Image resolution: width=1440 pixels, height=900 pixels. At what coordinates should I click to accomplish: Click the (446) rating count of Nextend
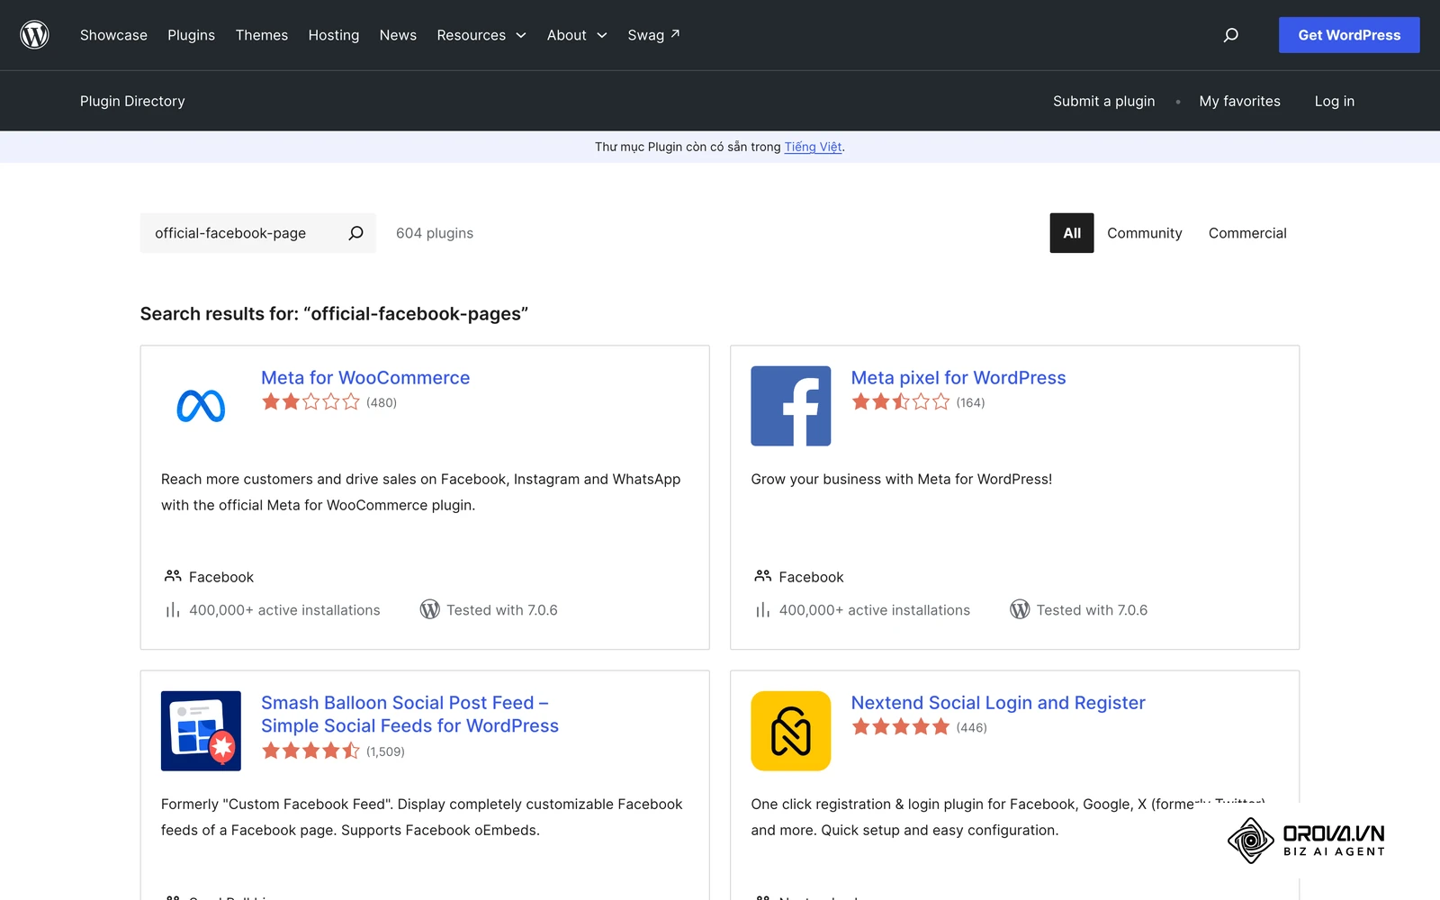(x=971, y=727)
